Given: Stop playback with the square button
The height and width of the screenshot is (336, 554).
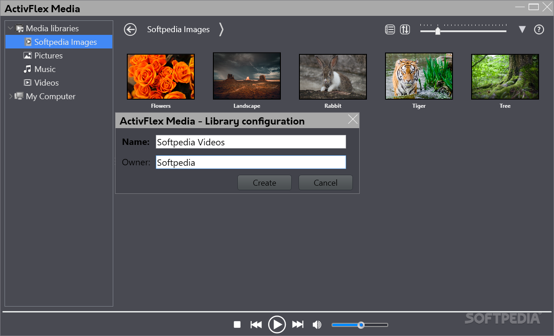Looking at the screenshot, I should pos(237,324).
